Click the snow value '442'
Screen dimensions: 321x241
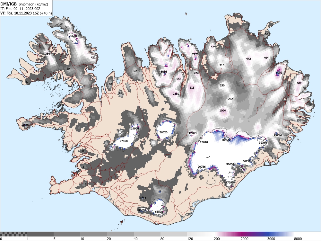click(x=248, y=58)
